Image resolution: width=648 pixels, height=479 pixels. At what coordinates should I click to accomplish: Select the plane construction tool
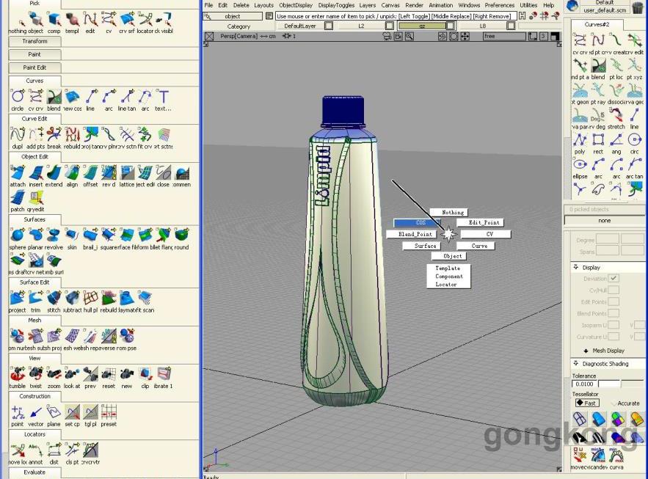tap(54, 412)
